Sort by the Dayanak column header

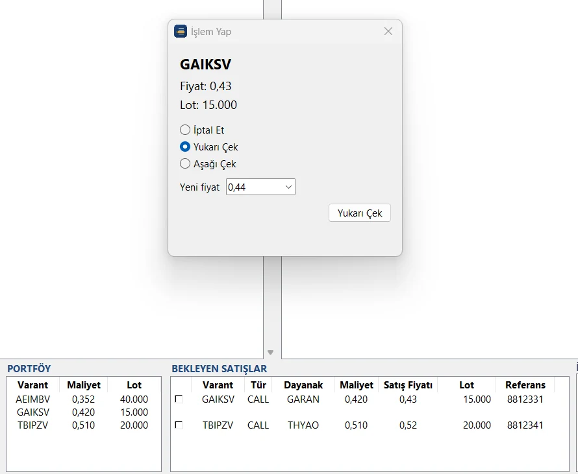pyautogui.click(x=303, y=385)
